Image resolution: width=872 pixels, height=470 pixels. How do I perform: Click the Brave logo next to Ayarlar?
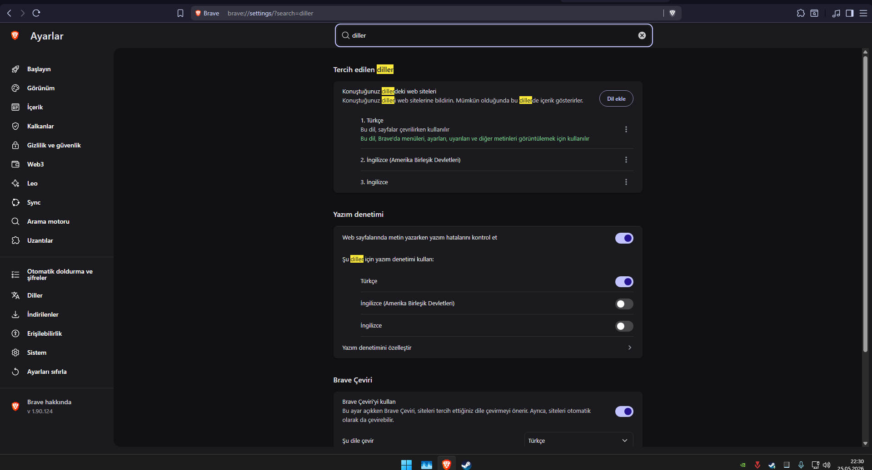[15, 35]
